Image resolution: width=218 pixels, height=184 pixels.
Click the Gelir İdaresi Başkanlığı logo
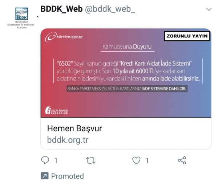[x=57, y=111]
